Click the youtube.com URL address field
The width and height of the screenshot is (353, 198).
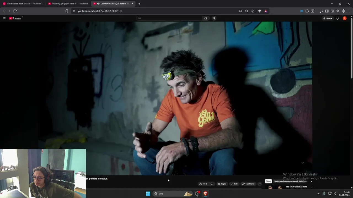[100, 11]
